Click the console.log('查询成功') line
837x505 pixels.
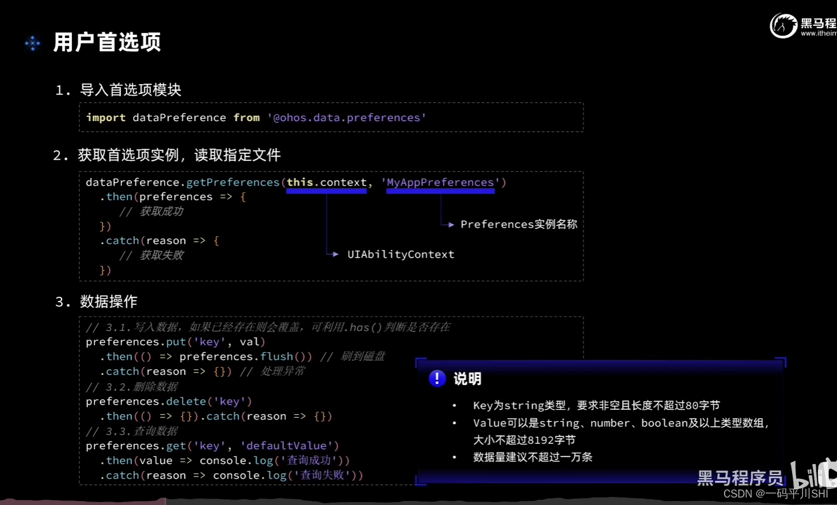pos(225,461)
